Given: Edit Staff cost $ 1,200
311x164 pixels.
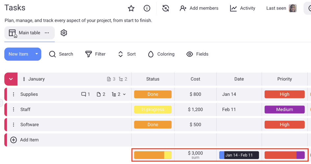Looking at the screenshot, I should pyautogui.click(x=195, y=109).
